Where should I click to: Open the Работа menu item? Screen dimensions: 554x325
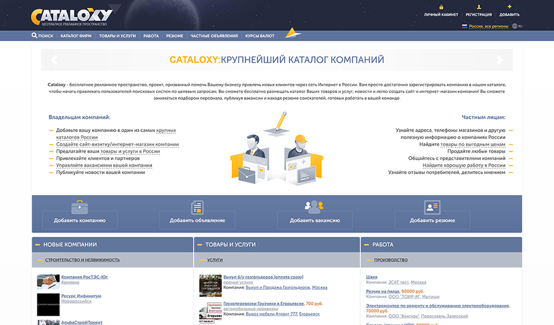[151, 36]
